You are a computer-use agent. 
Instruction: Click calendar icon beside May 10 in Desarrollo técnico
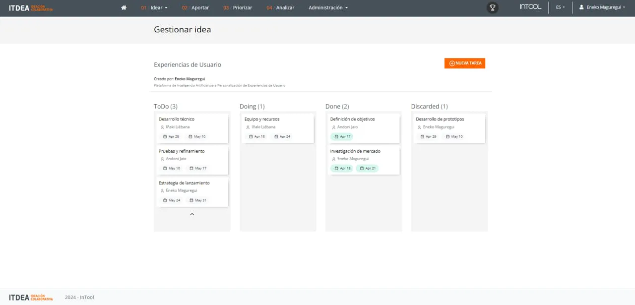[x=190, y=136]
